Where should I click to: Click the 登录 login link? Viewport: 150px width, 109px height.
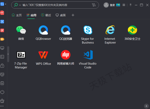coord(112,5)
